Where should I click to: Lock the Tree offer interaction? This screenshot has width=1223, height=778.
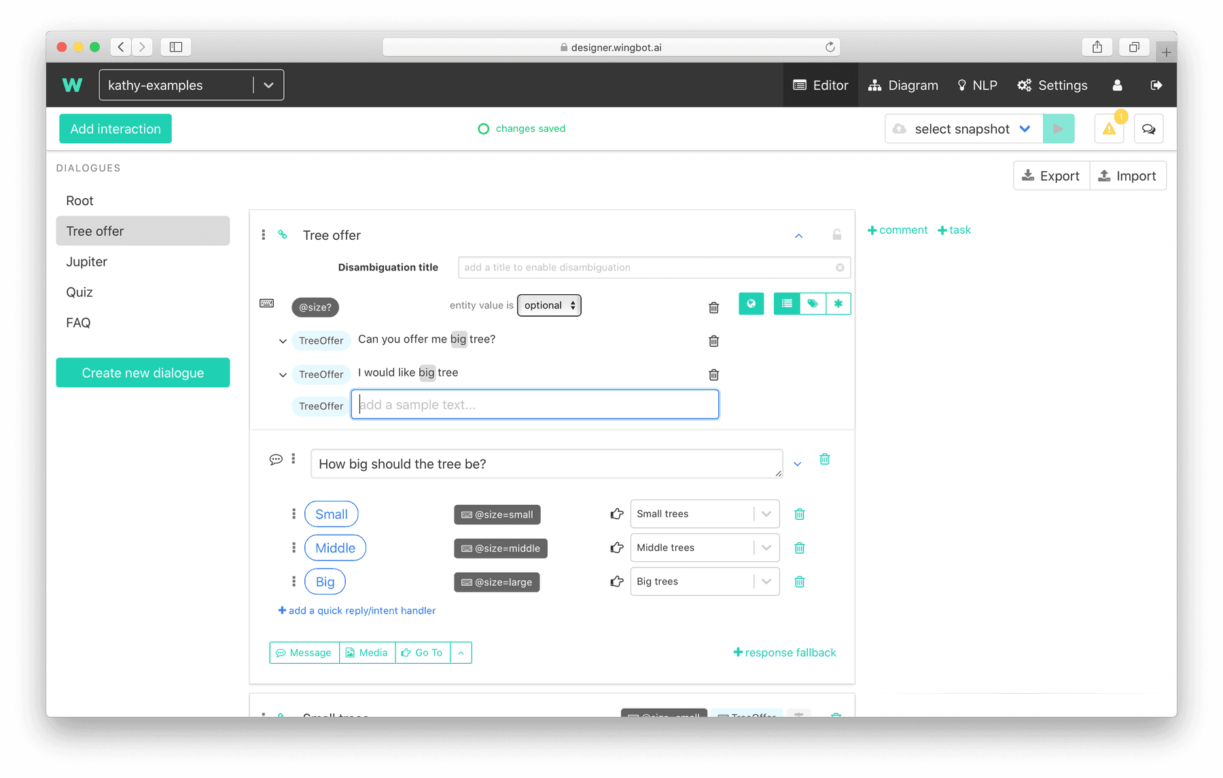coord(836,234)
